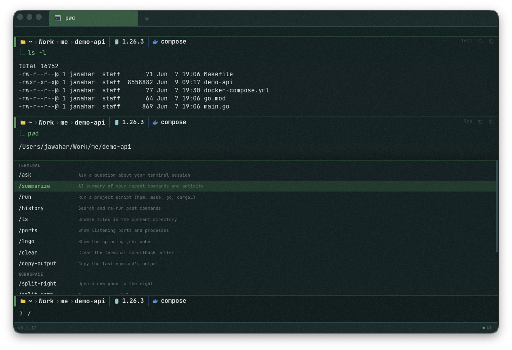Click the Go version icon in the pwd block

point(117,122)
